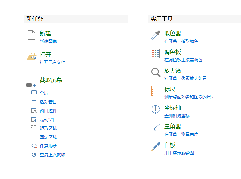The height and width of the screenshot is (179, 241).
Task: Click the 打开已有文件 link
Action: tap(53, 62)
